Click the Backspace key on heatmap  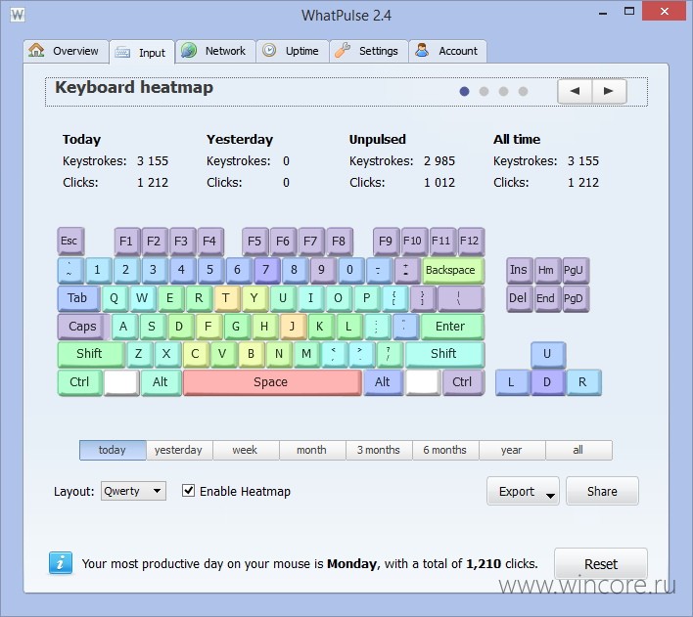(x=452, y=270)
